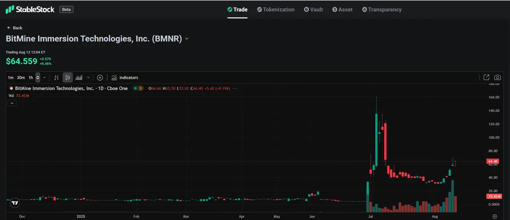Click the compare or add symbol icon

tap(100, 78)
